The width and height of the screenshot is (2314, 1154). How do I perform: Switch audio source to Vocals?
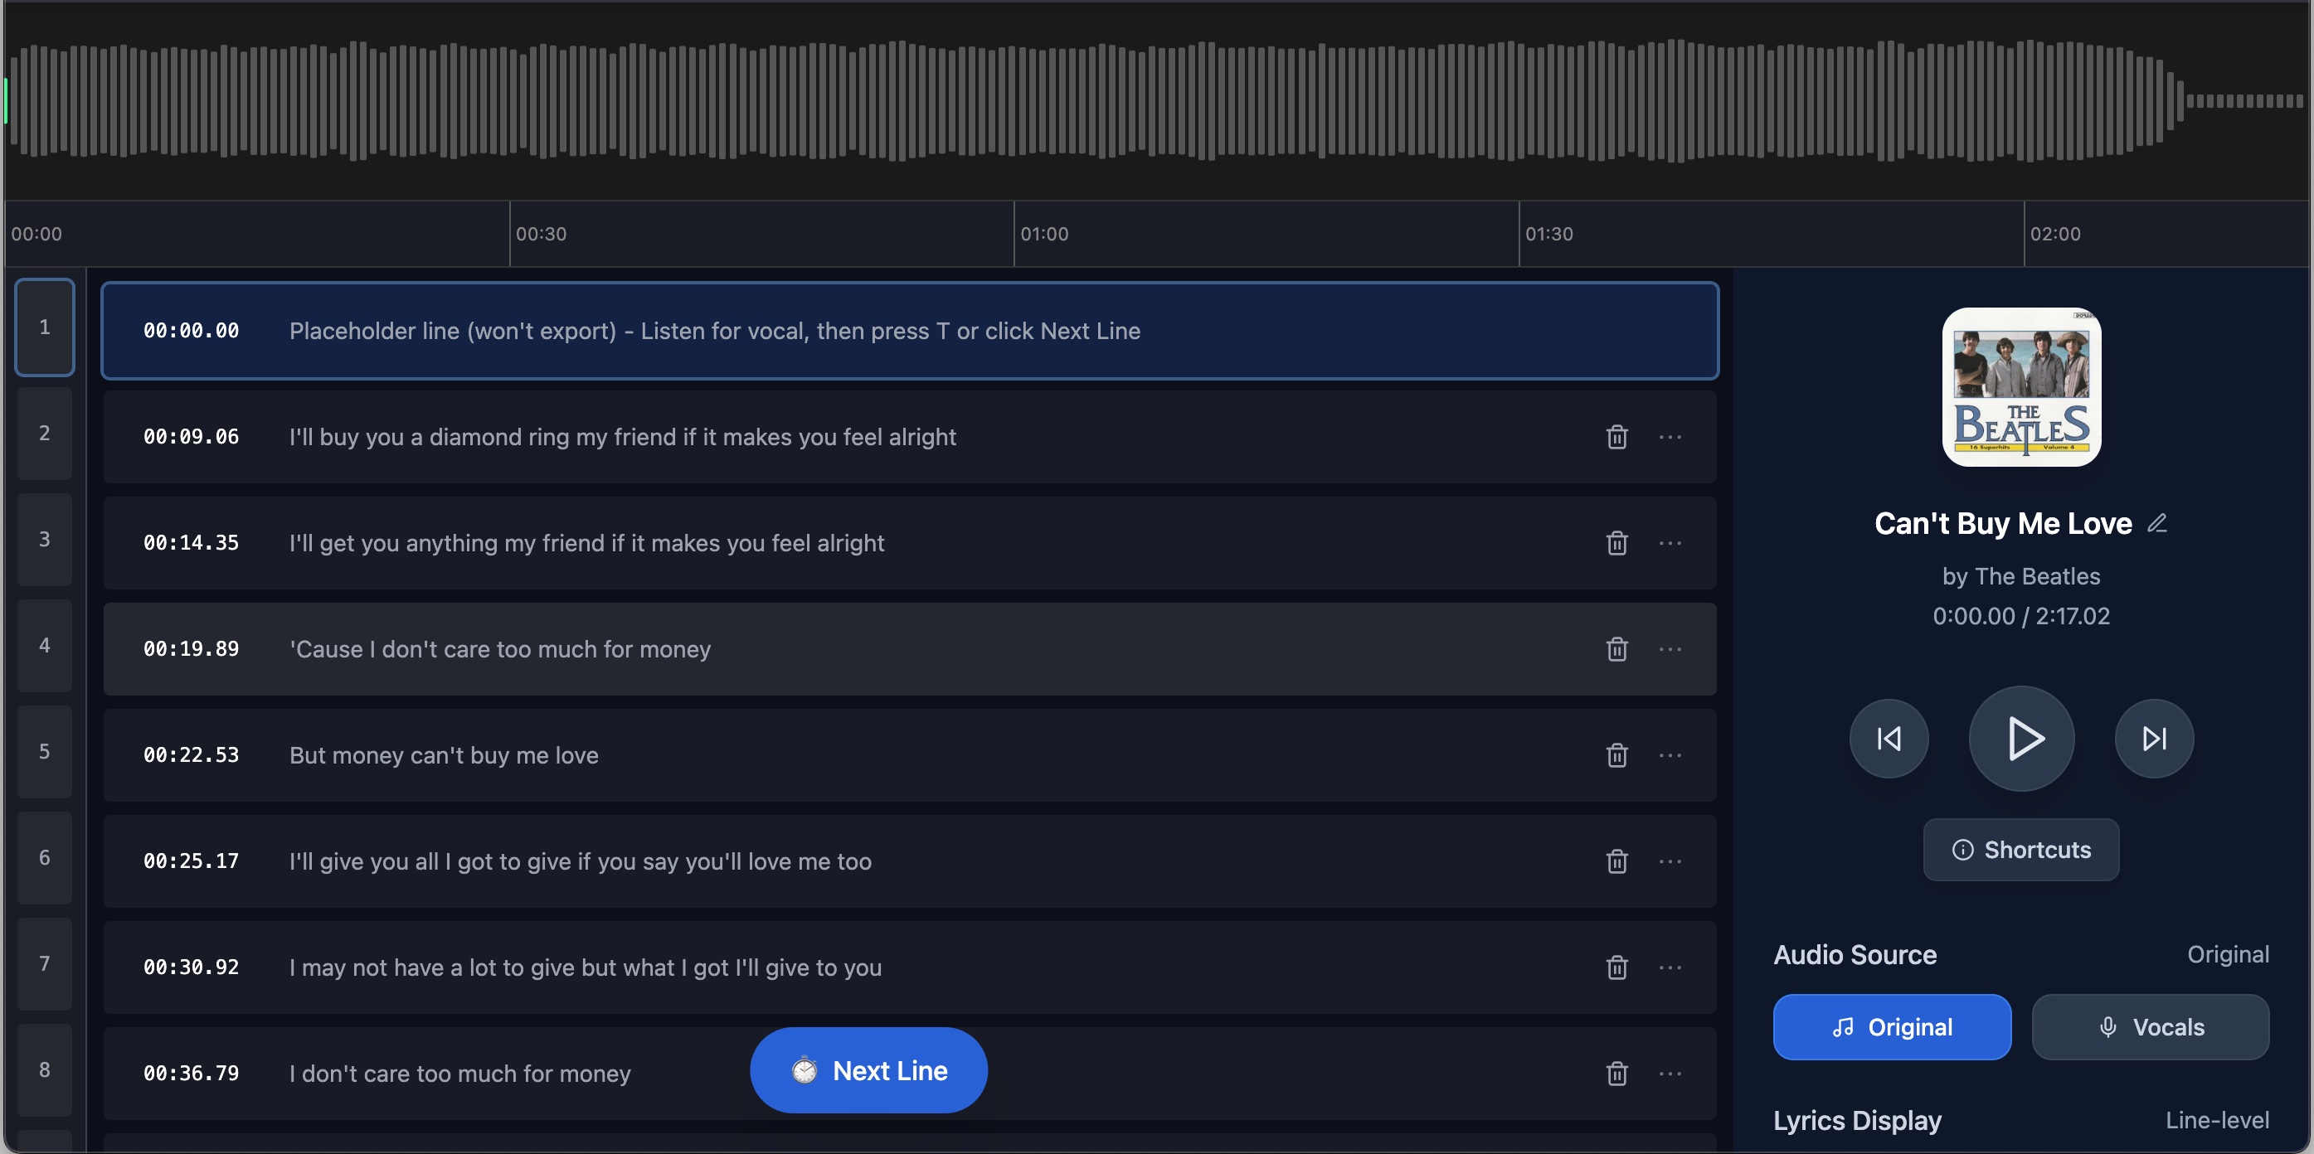(2150, 1026)
